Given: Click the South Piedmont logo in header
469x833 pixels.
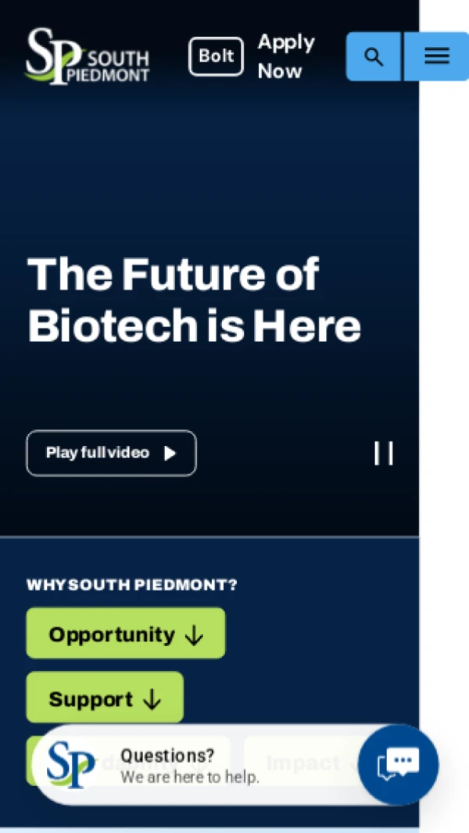Looking at the screenshot, I should 88,56.
